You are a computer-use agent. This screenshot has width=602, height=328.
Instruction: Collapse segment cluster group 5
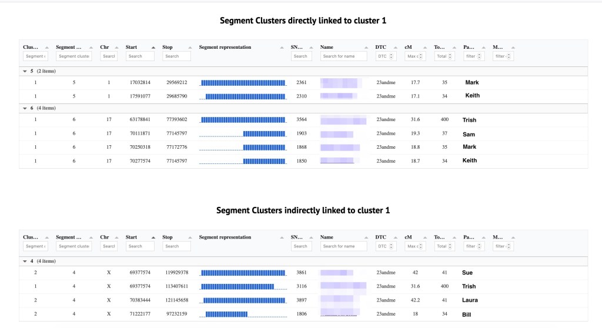[25, 71]
